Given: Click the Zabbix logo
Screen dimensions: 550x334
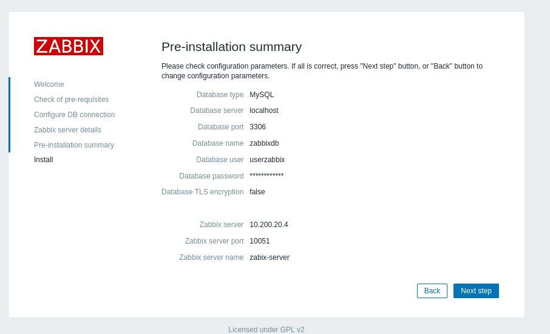Looking at the screenshot, I should [x=69, y=46].
